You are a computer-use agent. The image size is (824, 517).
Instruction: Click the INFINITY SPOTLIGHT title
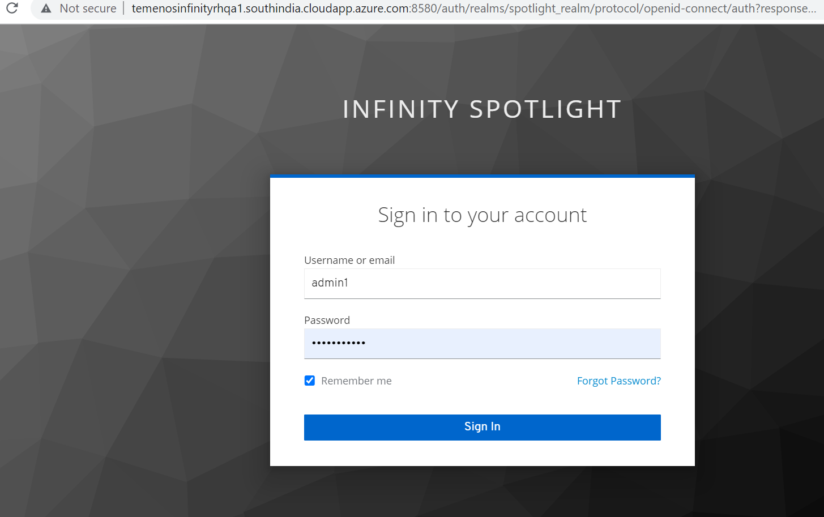[482, 109]
